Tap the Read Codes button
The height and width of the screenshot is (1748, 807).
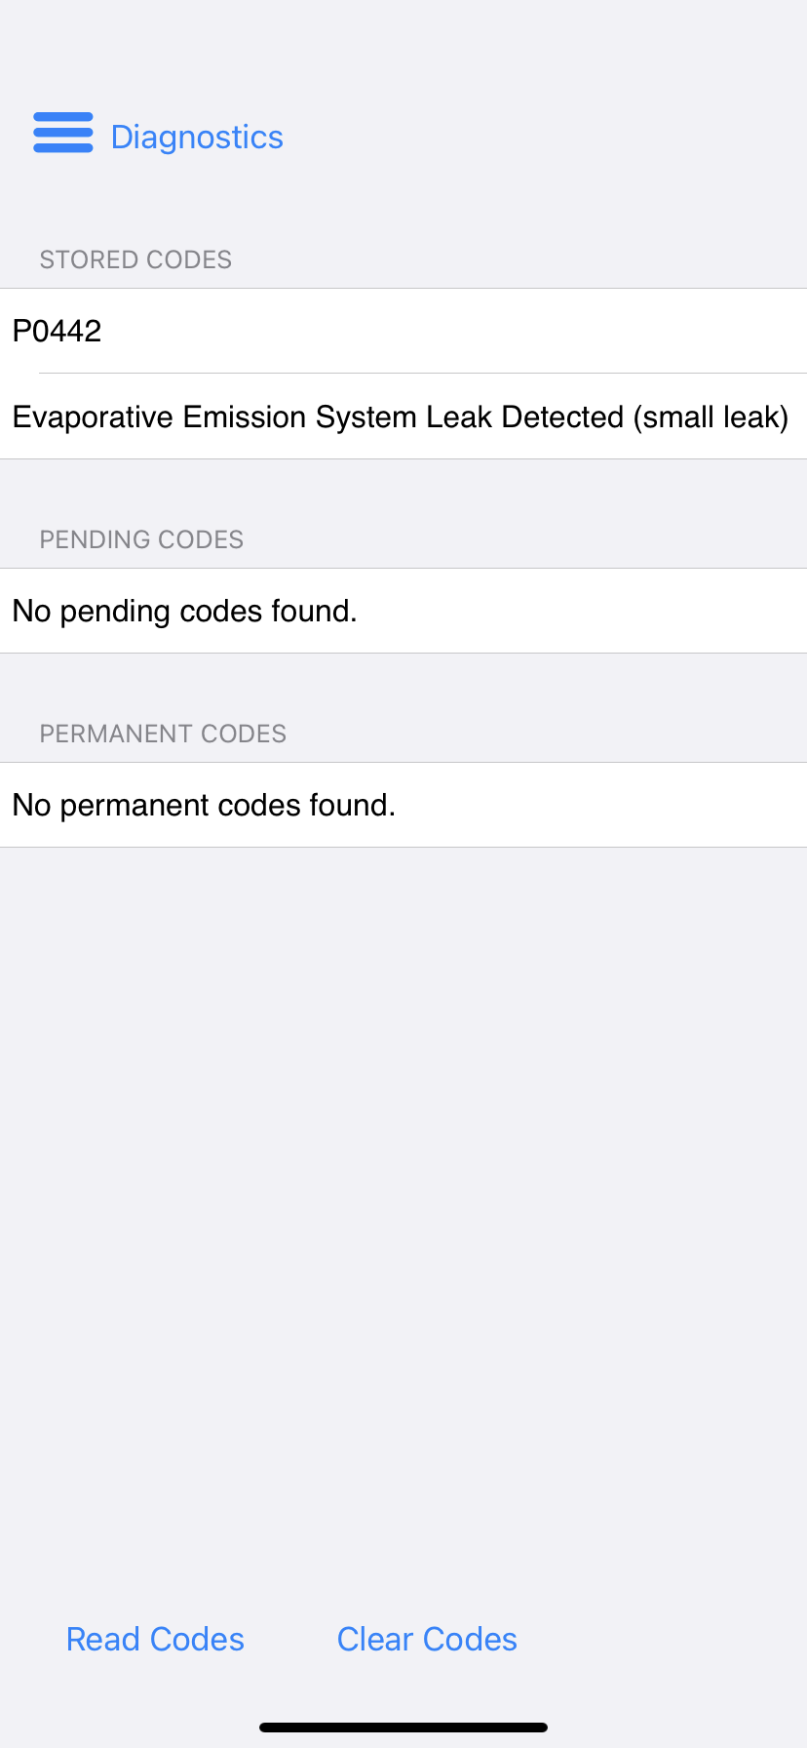tap(155, 1639)
